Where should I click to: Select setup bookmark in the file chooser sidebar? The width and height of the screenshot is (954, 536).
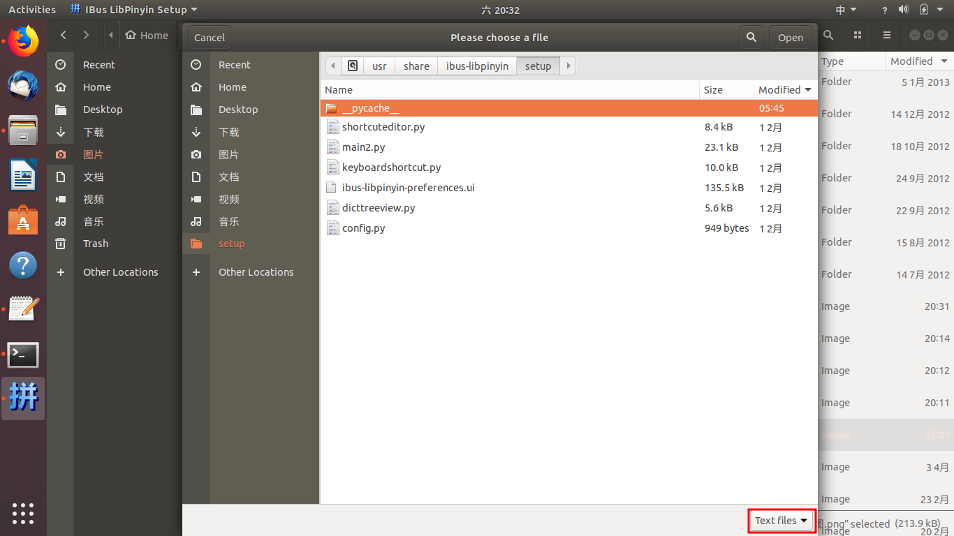tap(250, 244)
